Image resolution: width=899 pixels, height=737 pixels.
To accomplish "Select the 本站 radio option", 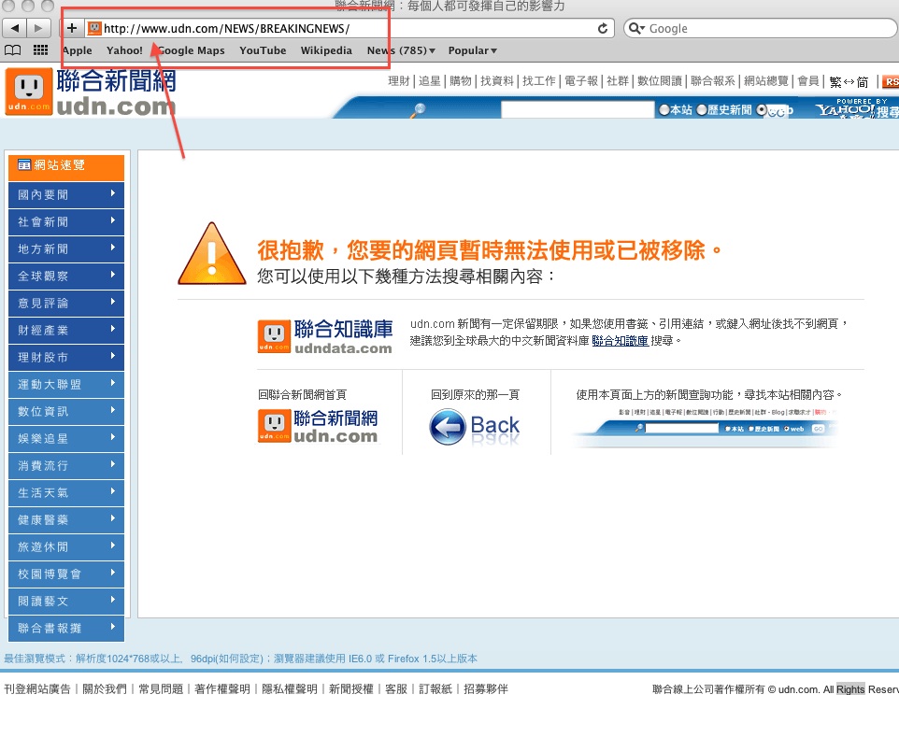I will click(x=664, y=109).
